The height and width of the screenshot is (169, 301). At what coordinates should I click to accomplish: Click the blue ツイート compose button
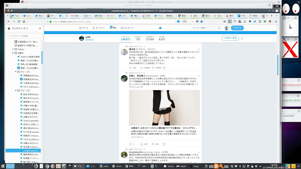(237, 28)
